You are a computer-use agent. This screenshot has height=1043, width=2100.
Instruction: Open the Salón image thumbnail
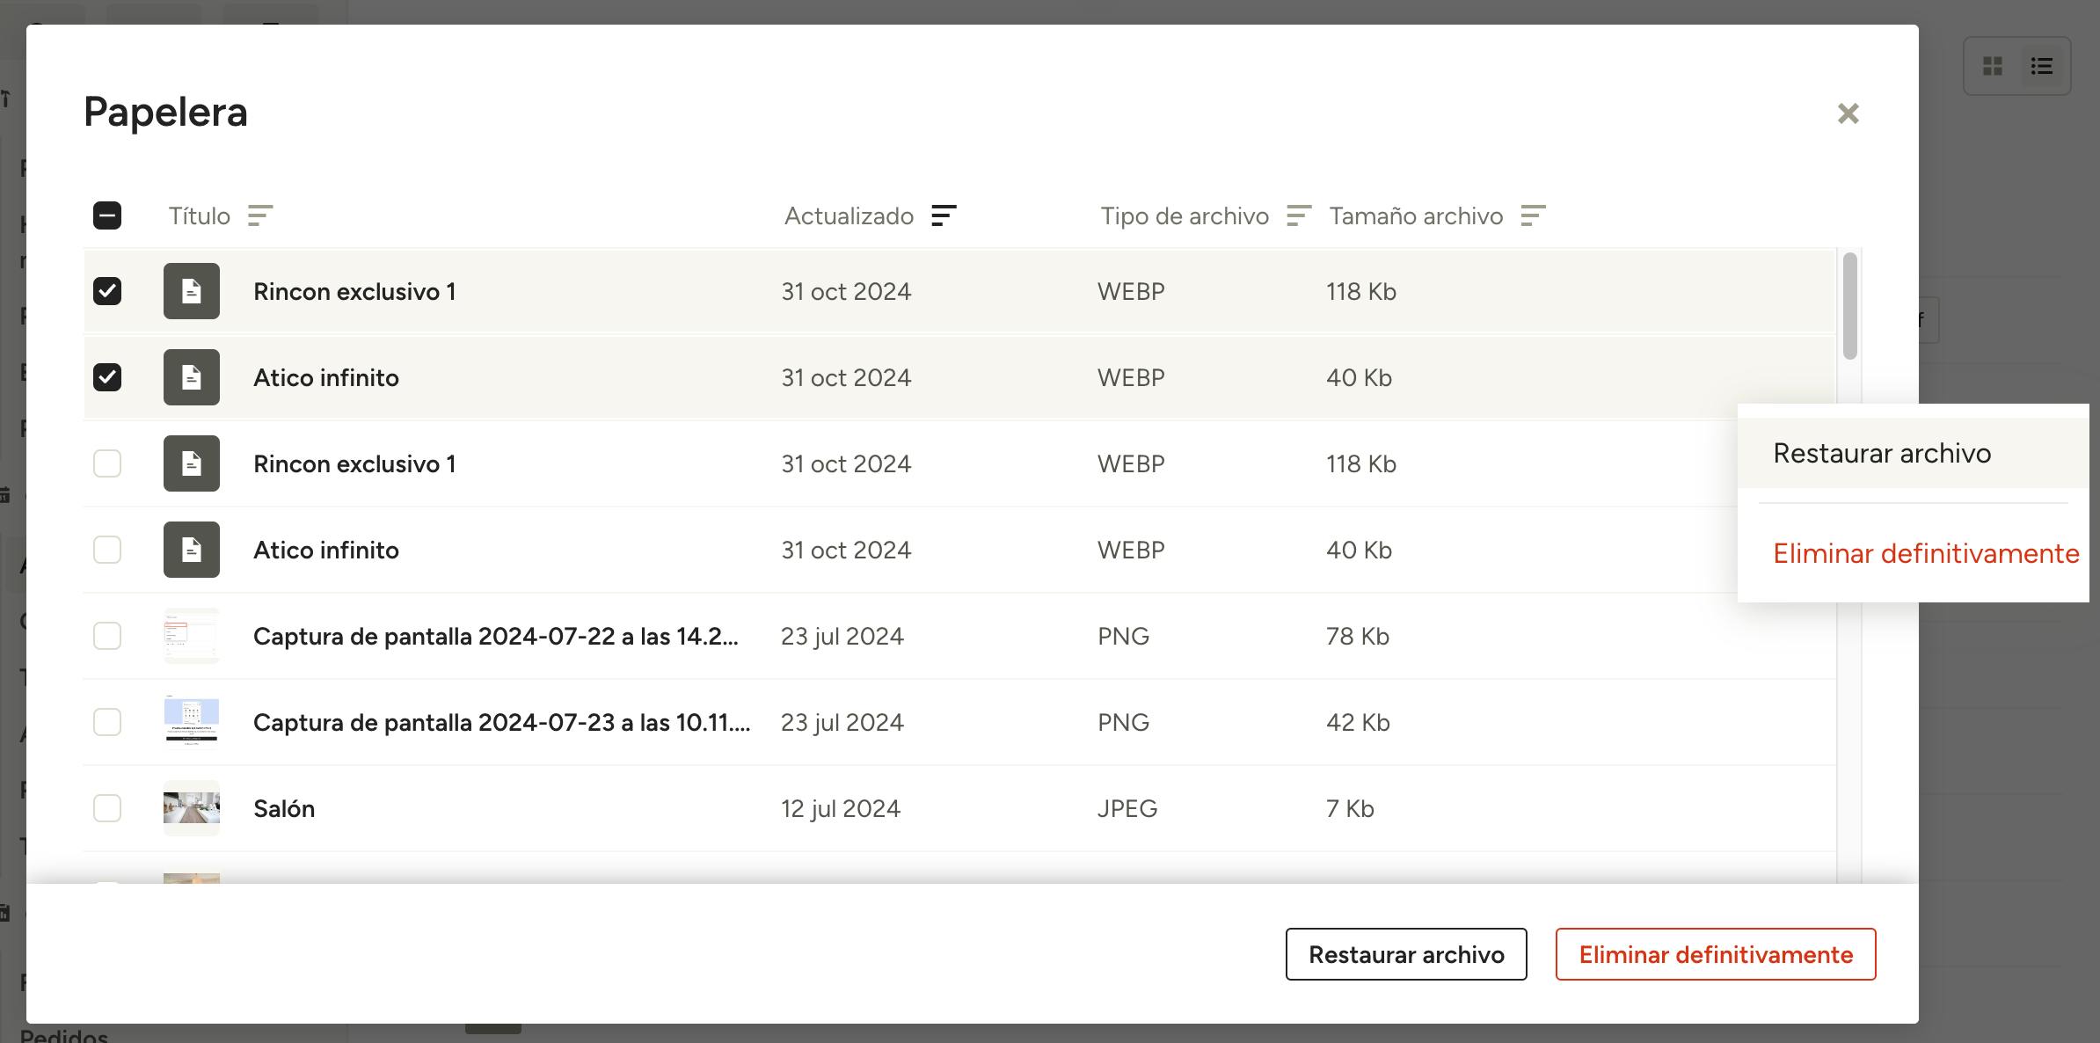point(192,808)
